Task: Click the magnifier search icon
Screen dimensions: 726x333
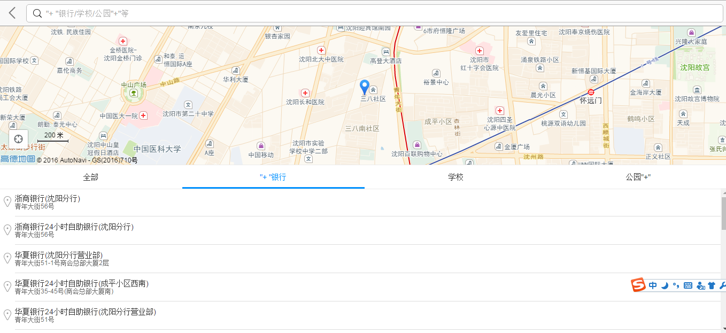Action: (37, 13)
